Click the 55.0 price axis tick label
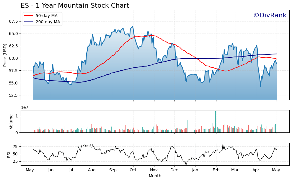Viewport: 292px width, 181px height. [13, 83]
